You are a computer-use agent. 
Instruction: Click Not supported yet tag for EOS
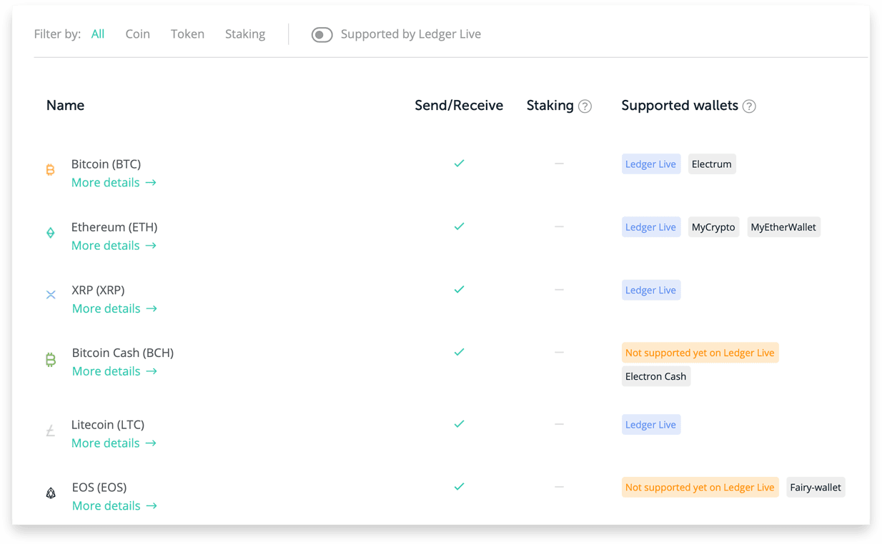[700, 488]
